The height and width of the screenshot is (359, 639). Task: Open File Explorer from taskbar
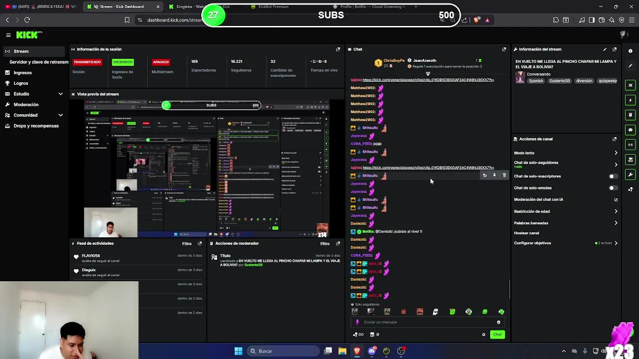(342, 351)
